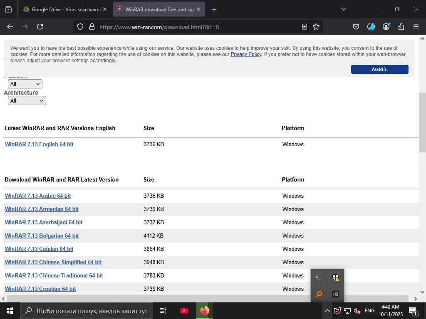Go back to the previous page
The image size is (426, 319).
pyautogui.click(x=10, y=27)
